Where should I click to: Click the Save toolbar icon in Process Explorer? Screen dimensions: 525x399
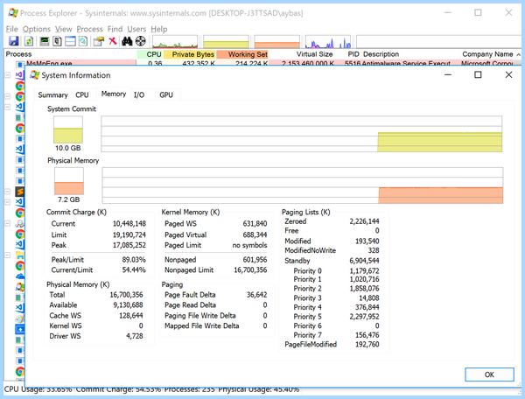13,41
